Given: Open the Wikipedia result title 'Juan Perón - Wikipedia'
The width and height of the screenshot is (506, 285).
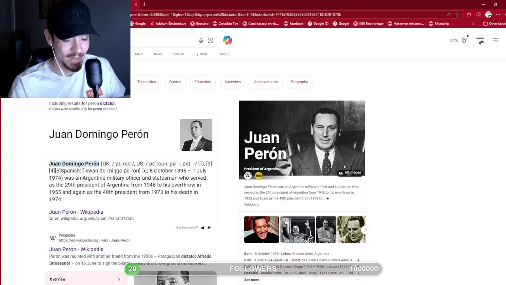Looking at the screenshot, I should [76, 249].
